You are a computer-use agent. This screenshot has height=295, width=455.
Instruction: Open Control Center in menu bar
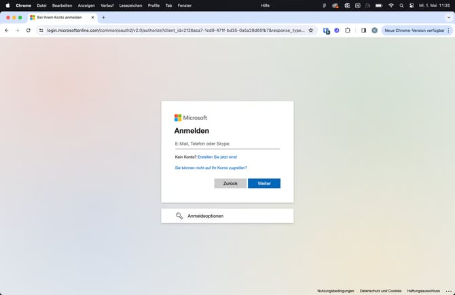coord(412,5)
